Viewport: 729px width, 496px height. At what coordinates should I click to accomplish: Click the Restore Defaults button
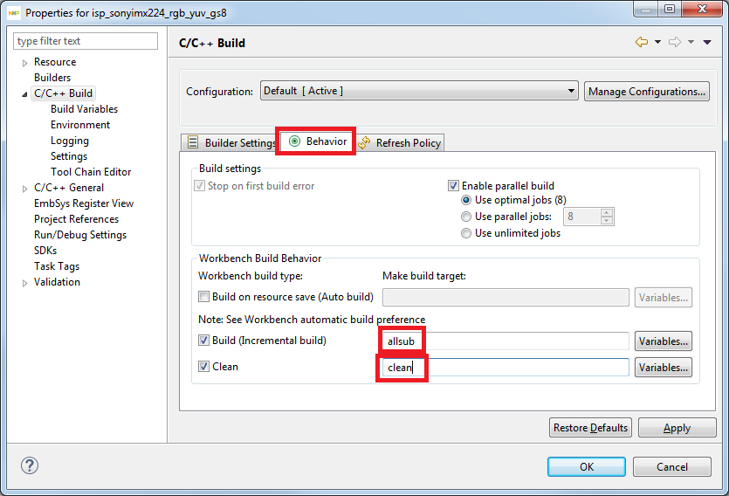click(590, 428)
